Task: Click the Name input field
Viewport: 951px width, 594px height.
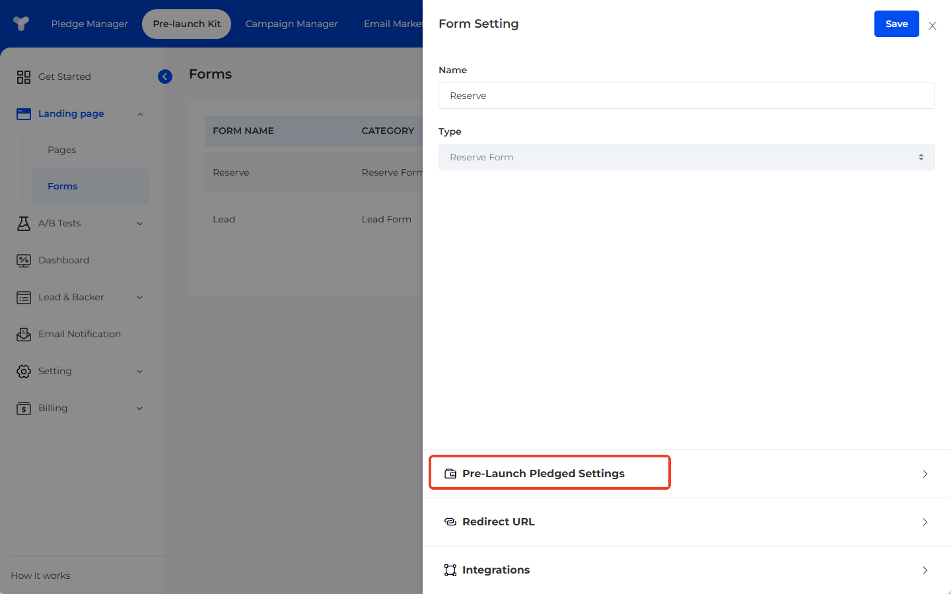Action: [686, 96]
